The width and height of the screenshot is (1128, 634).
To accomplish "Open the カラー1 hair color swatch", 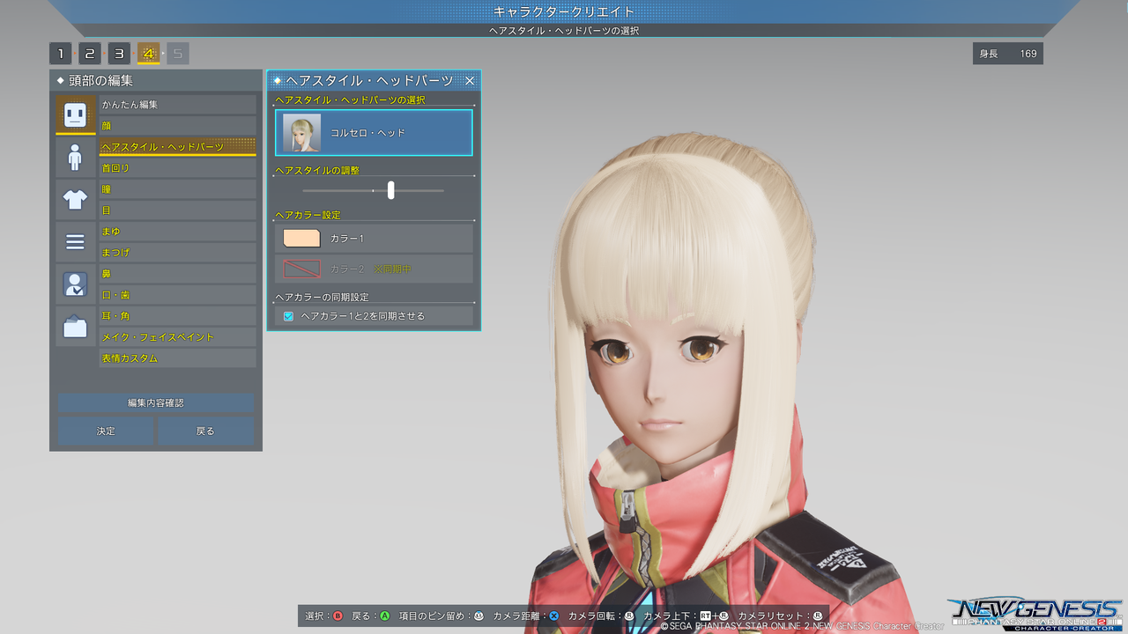I will click(x=301, y=239).
